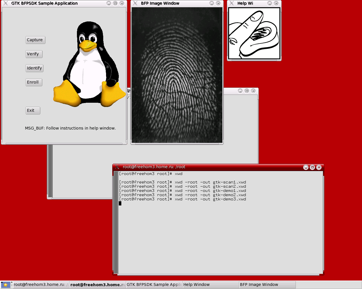This screenshot has width=362, height=289.
Task: Bring GTK BFPSDK Sample Application taskbar entry forward
Action: [154, 285]
